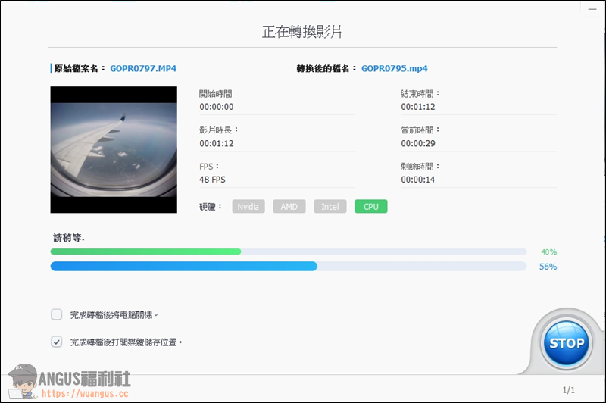Click the end time value 00:01:12

point(418,107)
